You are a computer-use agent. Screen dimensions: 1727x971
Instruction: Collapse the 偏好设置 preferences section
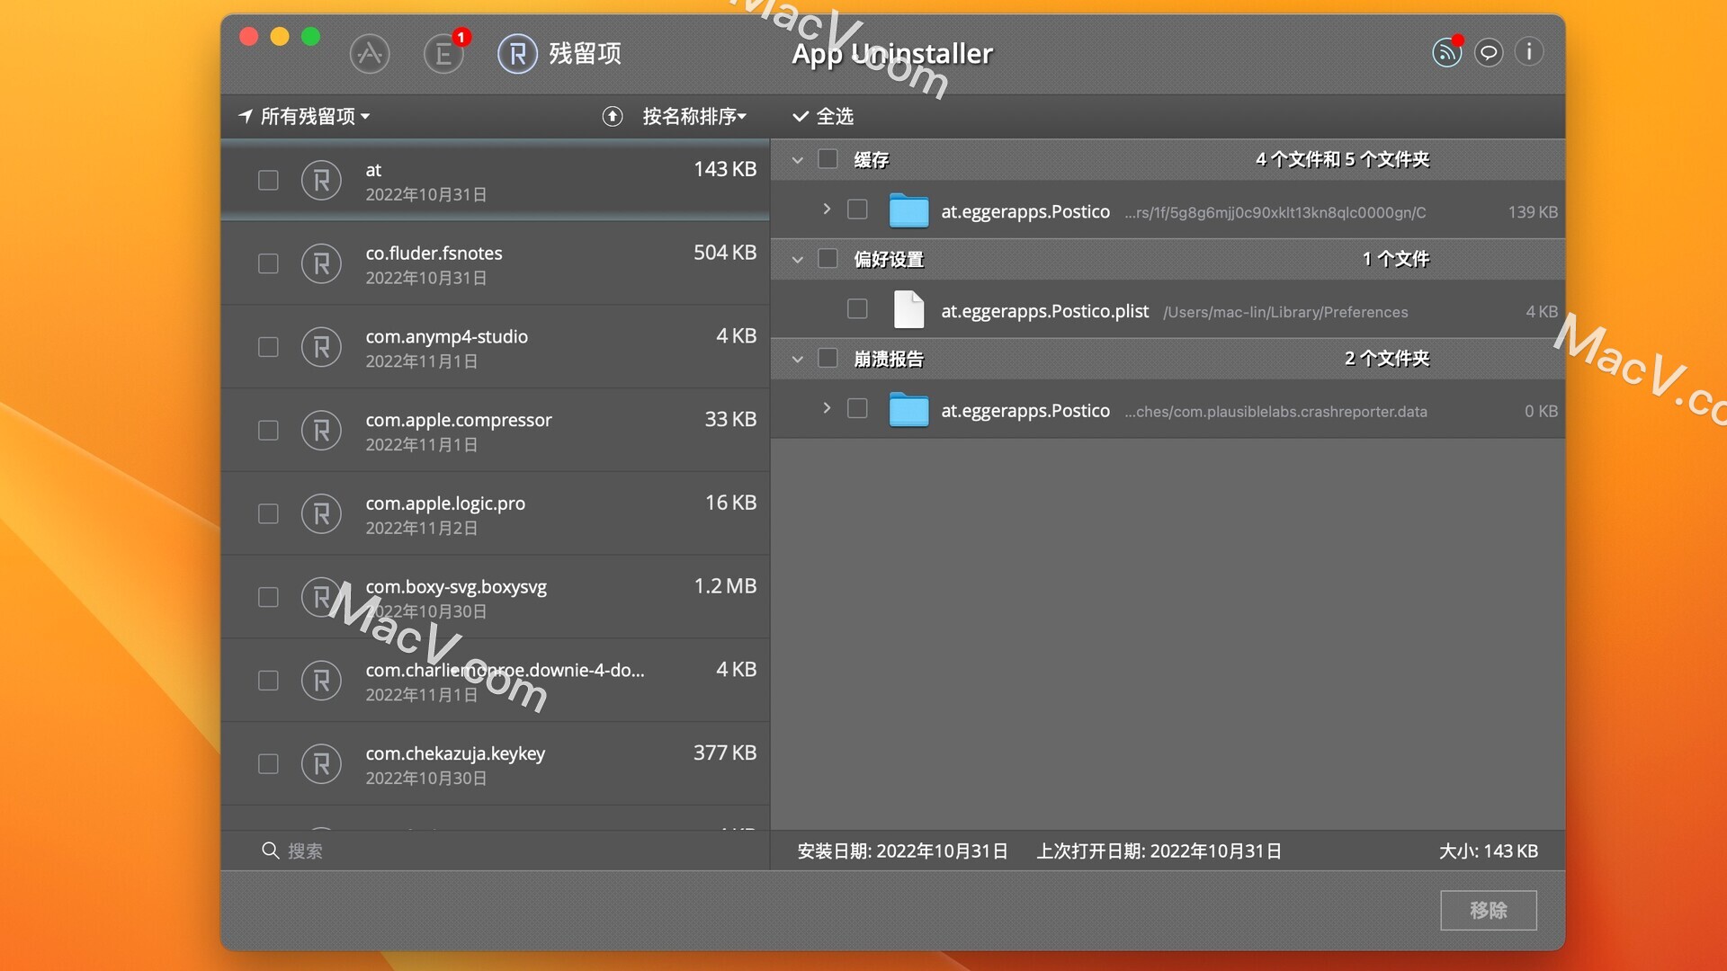pyautogui.click(x=797, y=260)
